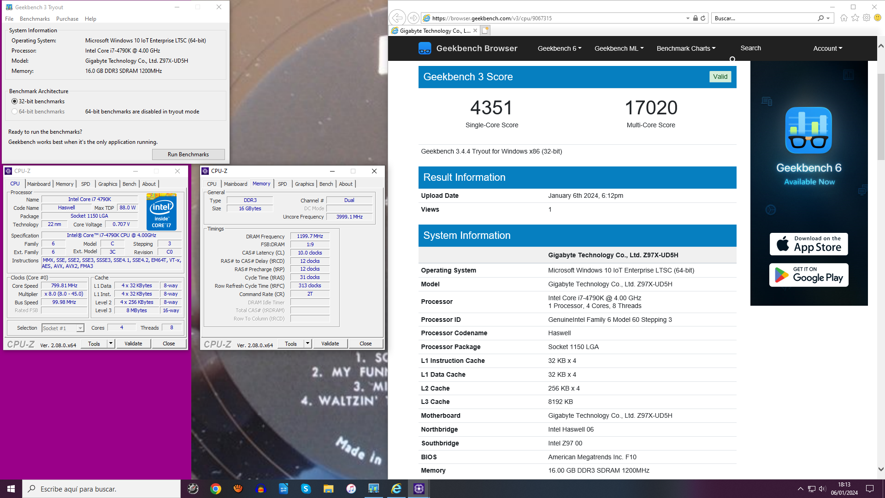This screenshot has height=498, width=885.
Task: Go back in Internet Explorer
Action: [397, 18]
